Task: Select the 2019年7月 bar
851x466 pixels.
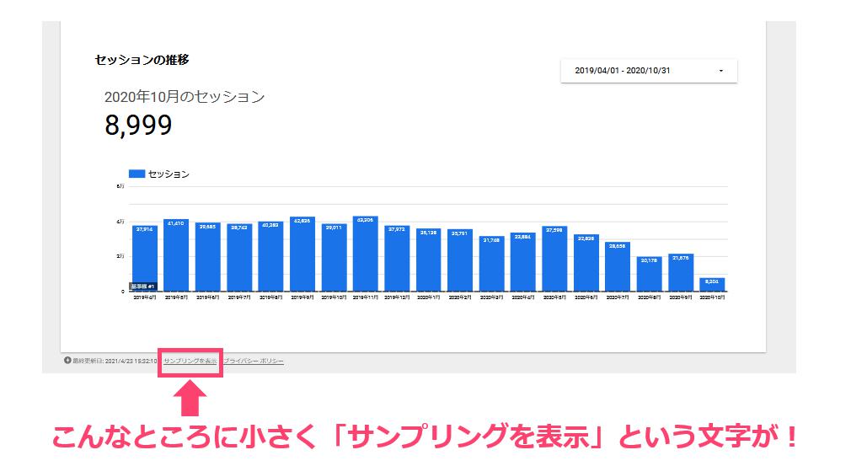Action: 239,258
